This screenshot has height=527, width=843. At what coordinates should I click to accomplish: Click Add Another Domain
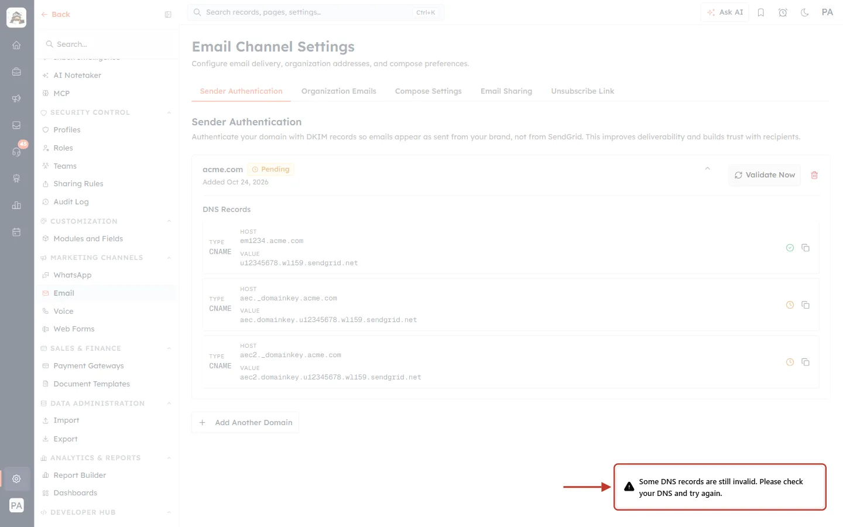tap(245, 423)
